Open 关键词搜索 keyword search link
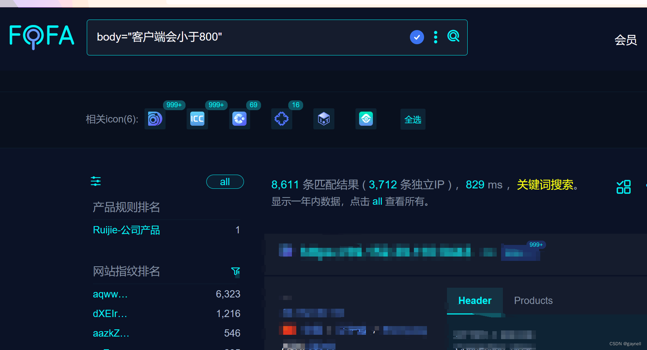647x350 pixels. [x=546, y=185]
